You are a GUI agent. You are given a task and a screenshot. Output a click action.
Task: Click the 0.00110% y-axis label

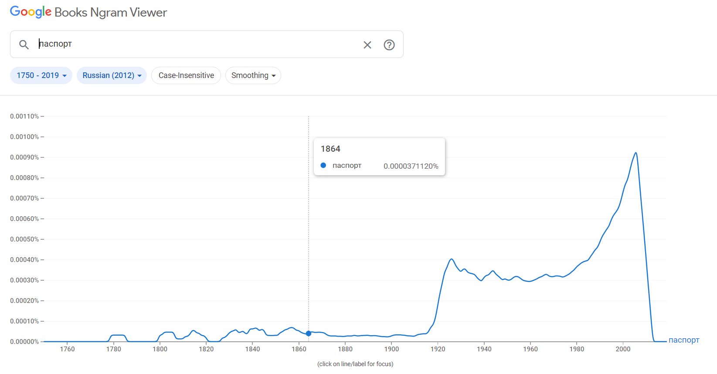coord(24,116)
